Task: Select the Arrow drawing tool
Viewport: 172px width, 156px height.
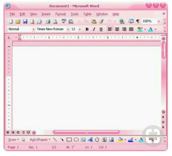Action: (62, 139)
